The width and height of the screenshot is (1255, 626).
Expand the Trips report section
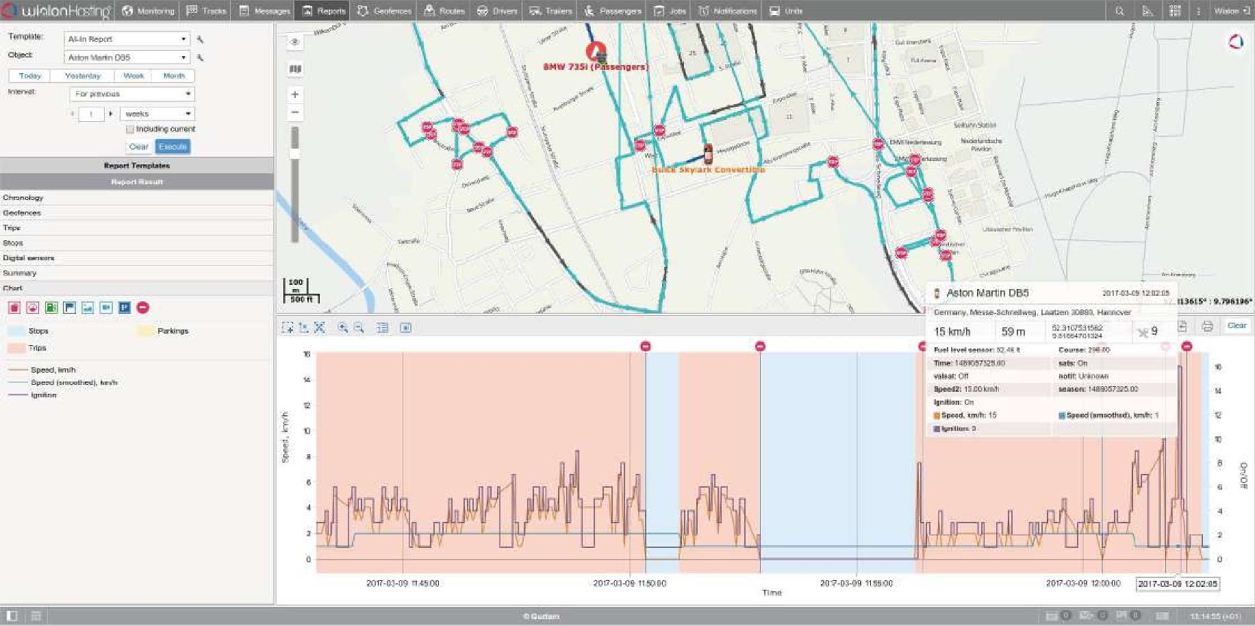pos(137,228)
